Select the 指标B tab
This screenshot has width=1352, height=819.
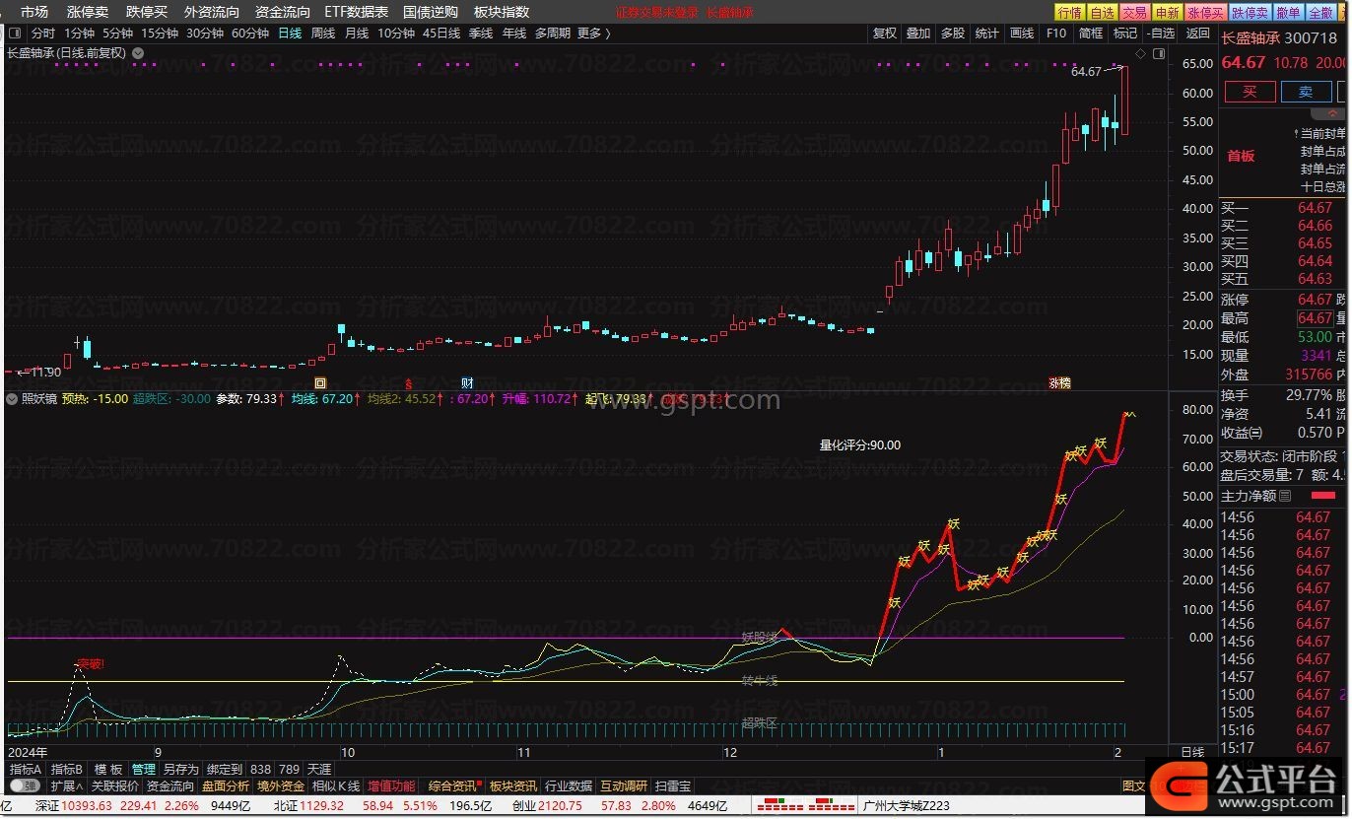click(x=68, y=769)
